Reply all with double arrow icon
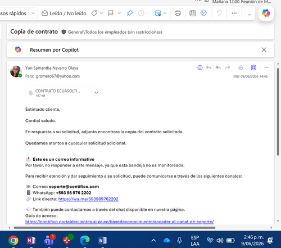 [x=218, y=67]
